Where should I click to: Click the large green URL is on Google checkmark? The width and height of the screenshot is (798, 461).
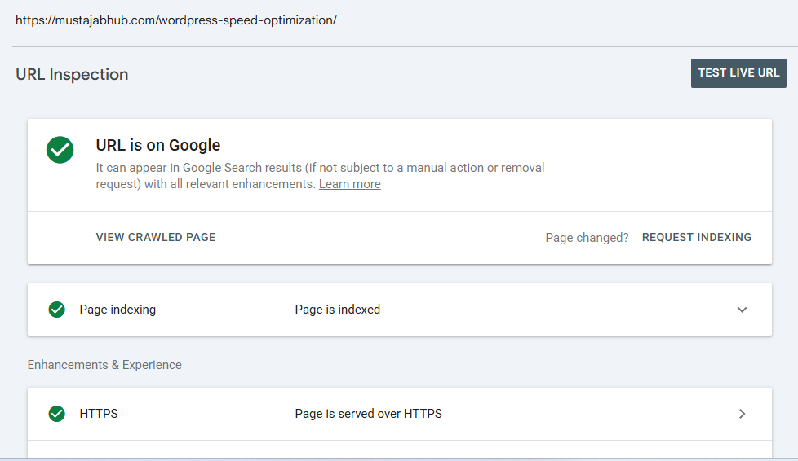click(x=60, y=150)
